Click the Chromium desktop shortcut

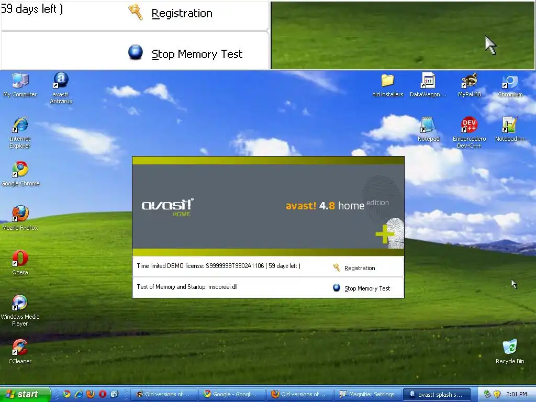pos(510,85)
